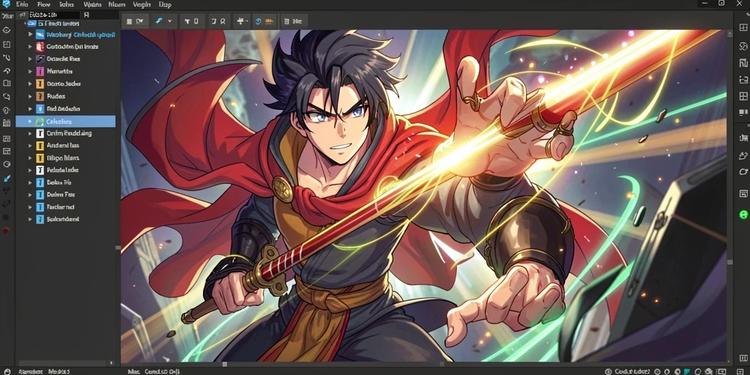Open the second item in the menu bar

point(43,4)
